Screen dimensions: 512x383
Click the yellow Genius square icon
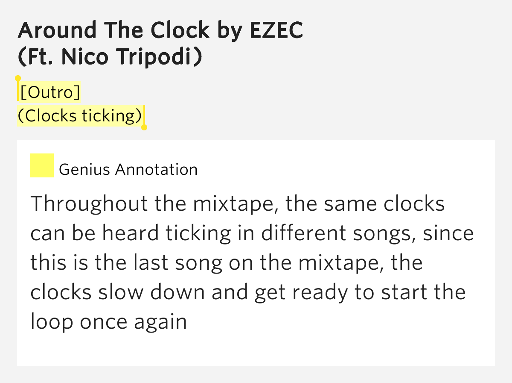41,165
